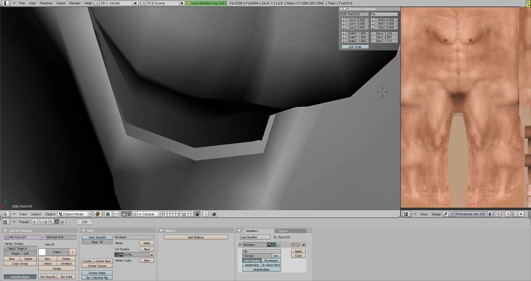This screenshot has width=531, height=281.
Task: Enable Quaternion option in Armature modifier
Action: point(252,265)
